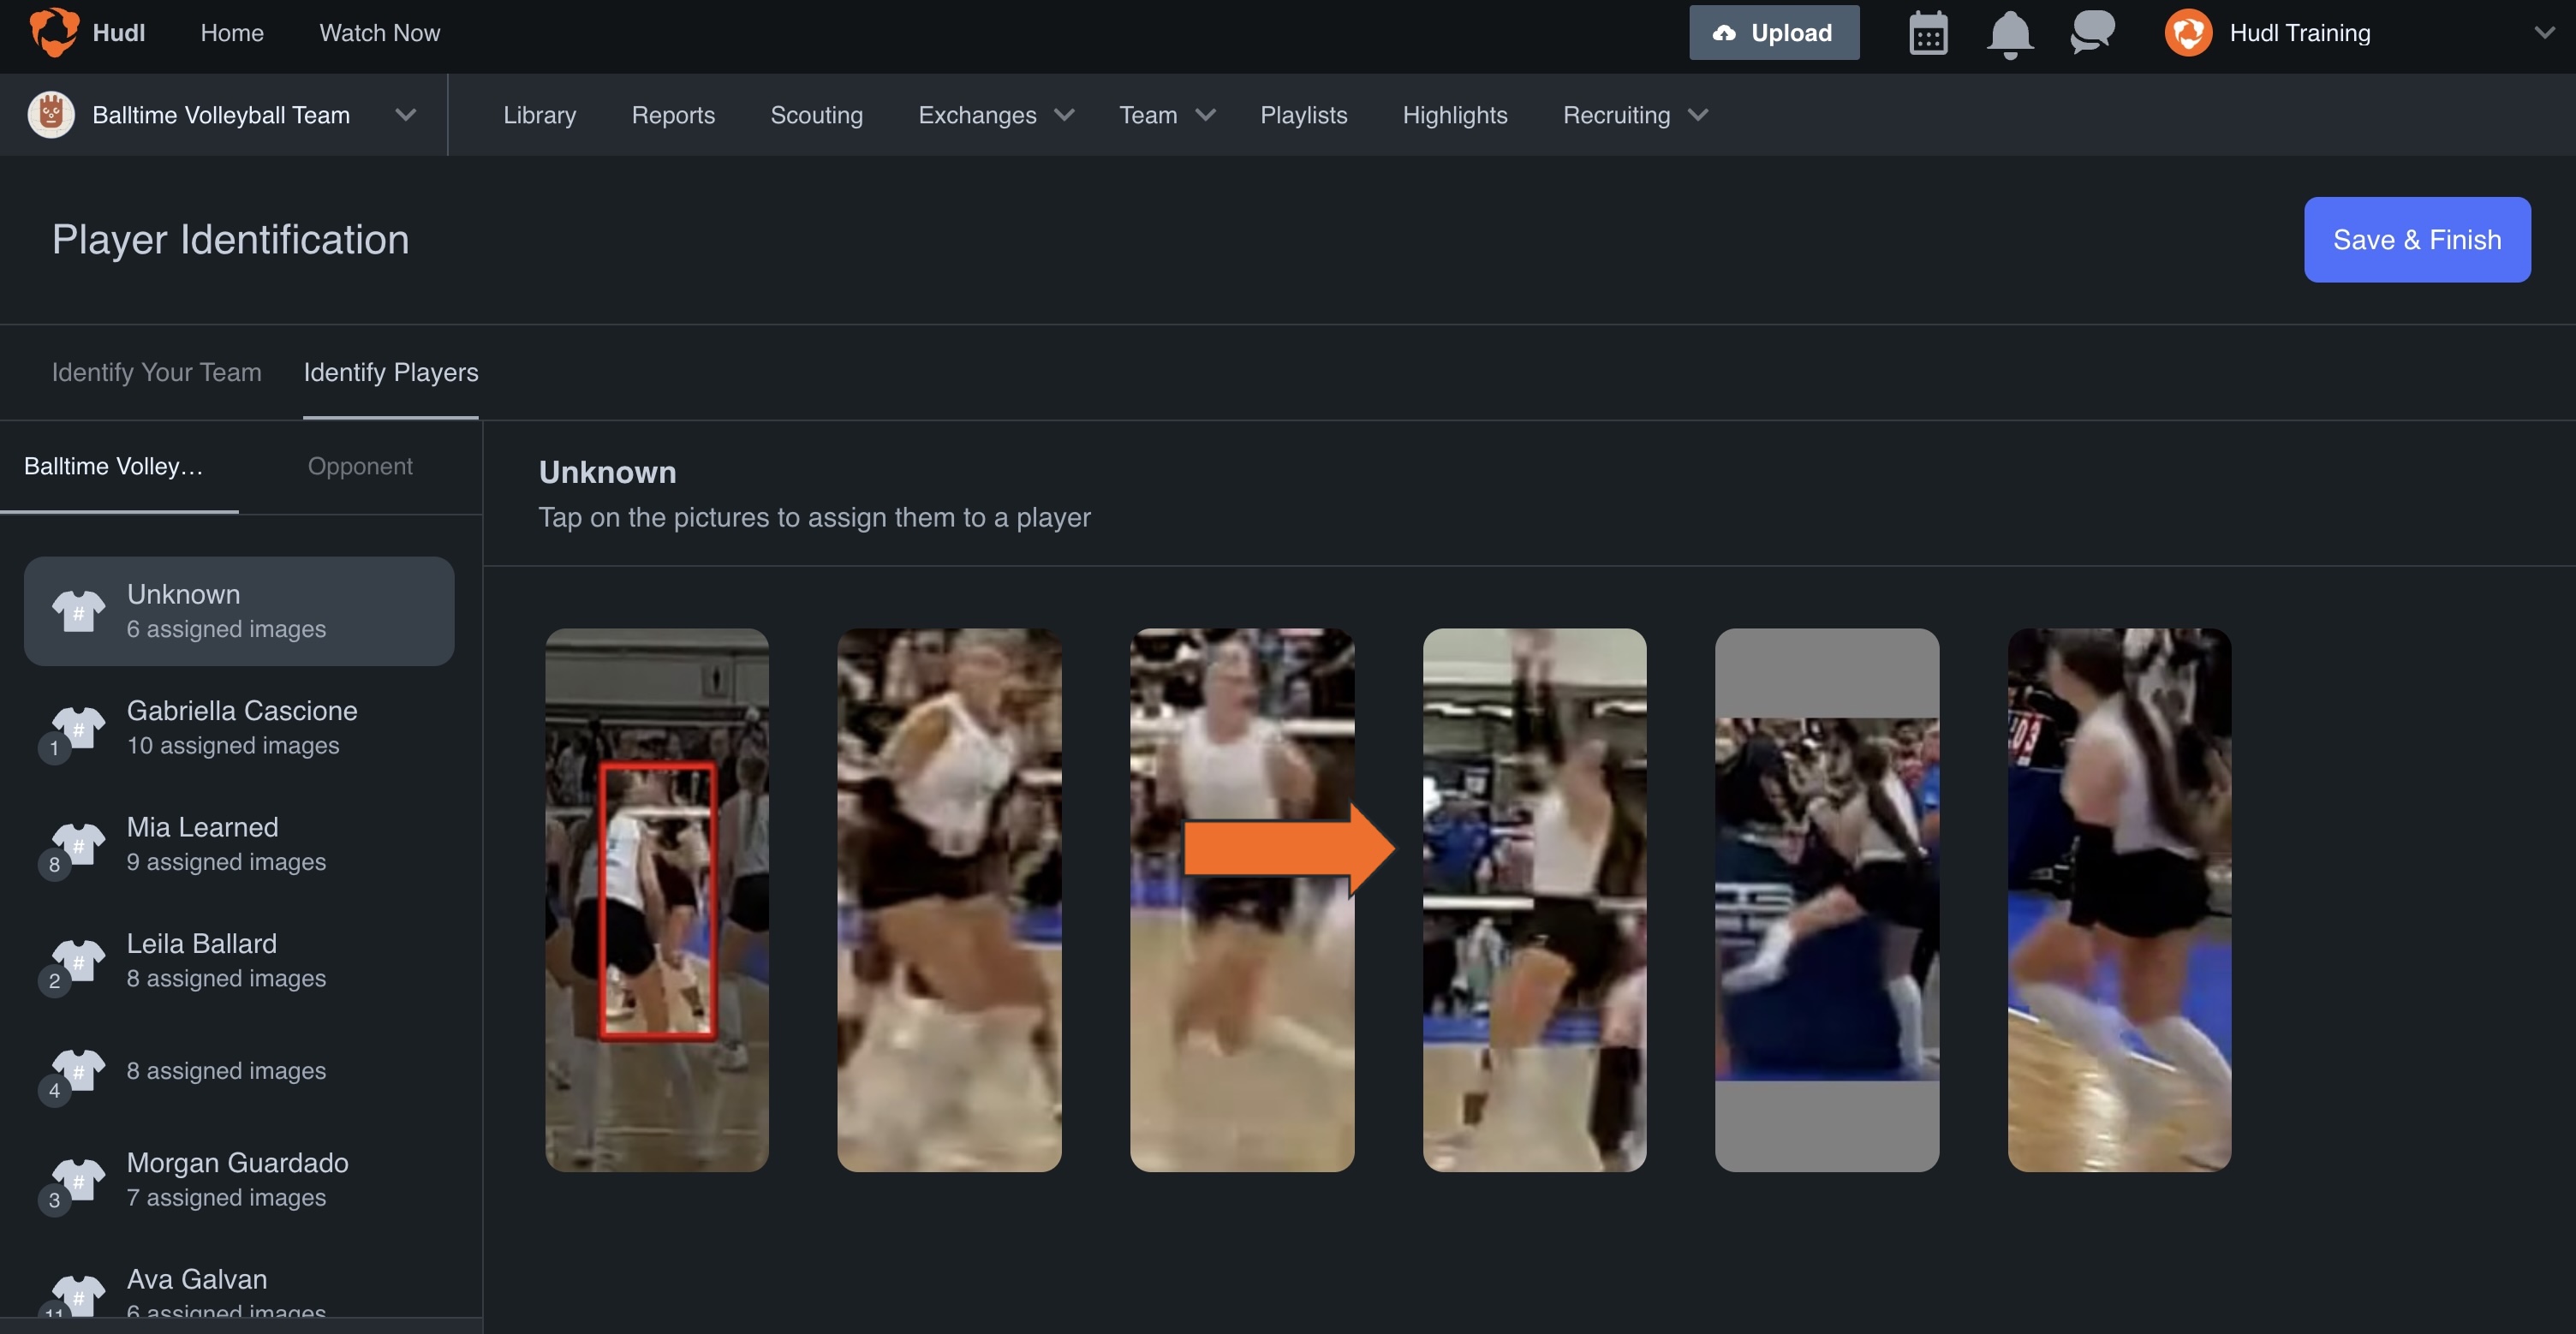This screenshot has height=1334, width=2576.
Task: Click Leila Ballard's jersey icon
Action: point(78,960)
